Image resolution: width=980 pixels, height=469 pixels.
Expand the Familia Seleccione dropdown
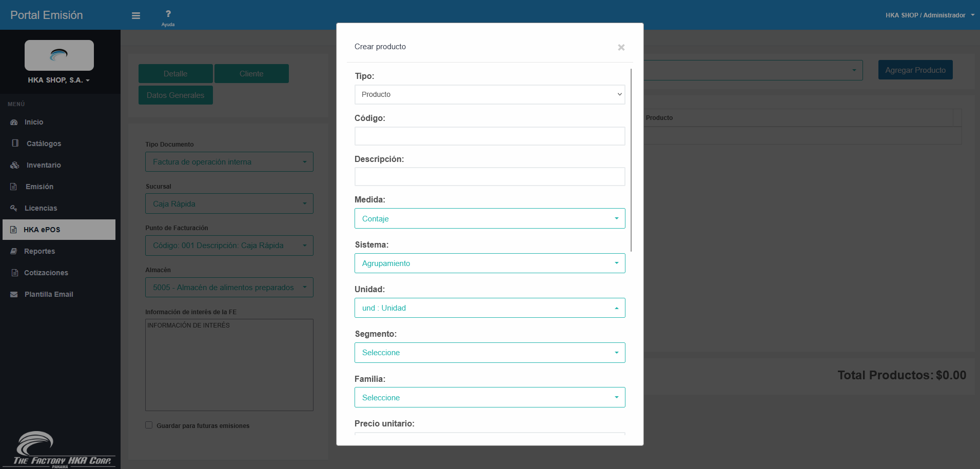click(x=489, y=397)
